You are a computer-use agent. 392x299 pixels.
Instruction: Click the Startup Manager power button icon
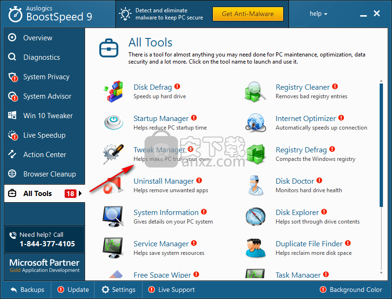(x=114, y=122)
